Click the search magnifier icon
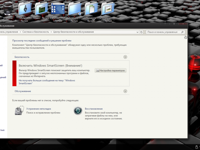The image size is (200, 150). tap(182, 32)
